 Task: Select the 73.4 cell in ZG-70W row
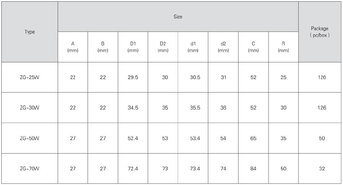(193, 169)
